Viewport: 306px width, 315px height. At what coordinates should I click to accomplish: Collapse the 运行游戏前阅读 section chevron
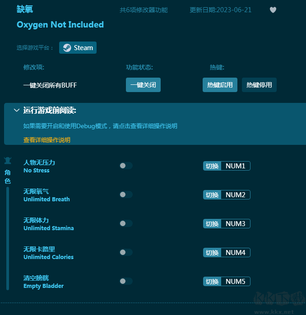pos(17,110)
